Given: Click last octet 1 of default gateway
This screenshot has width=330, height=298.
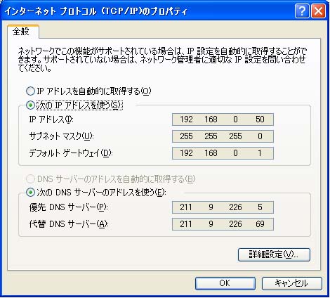Looking at the screenshot, I should [x=260, y=153].
